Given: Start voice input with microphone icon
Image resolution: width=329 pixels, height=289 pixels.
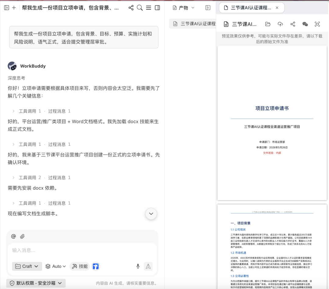Looking at the screenshot, I should [138, 266].
